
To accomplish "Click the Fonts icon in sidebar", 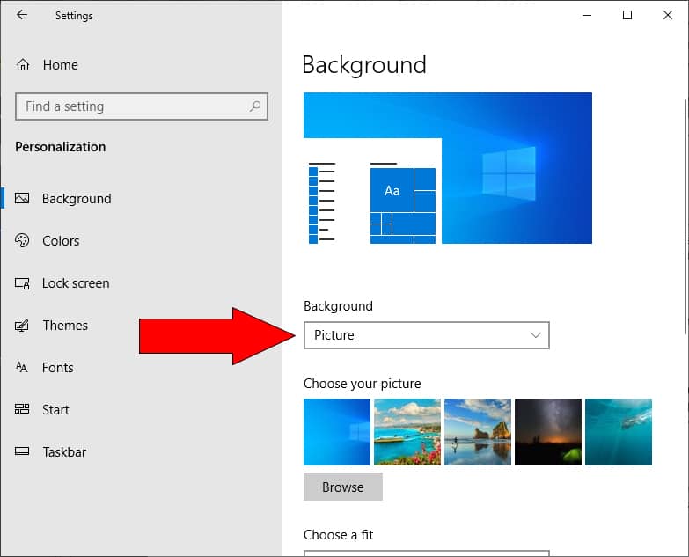I will click(23, 368).
